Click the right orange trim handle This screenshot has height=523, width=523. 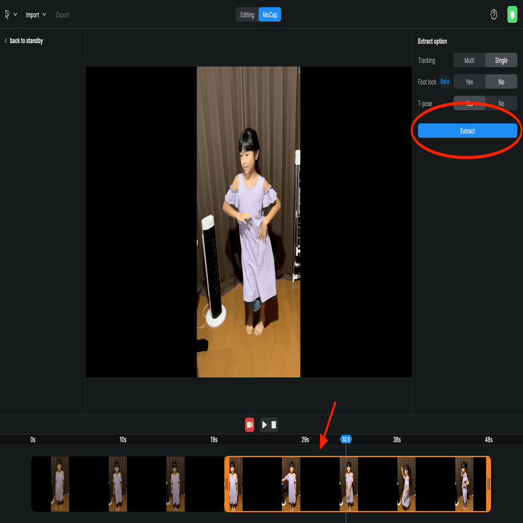tap(489, 483)
